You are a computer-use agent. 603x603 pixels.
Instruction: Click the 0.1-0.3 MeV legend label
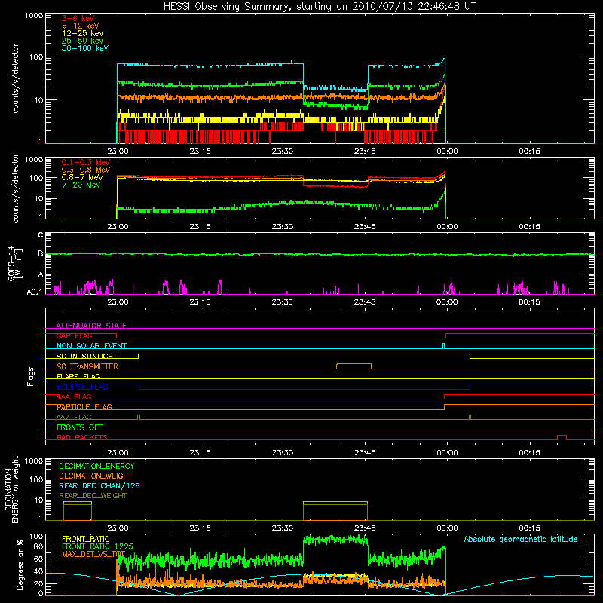(86, 162)
